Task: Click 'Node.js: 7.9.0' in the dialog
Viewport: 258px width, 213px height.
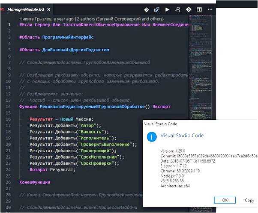Action: (172, 176)
